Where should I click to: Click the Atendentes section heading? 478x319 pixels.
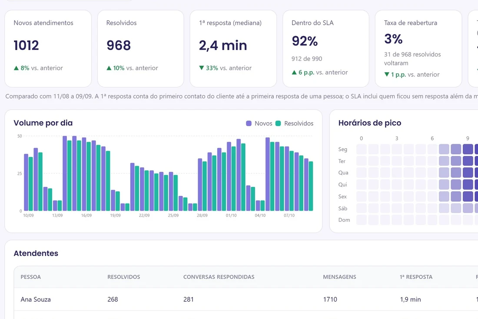click(x=36, y=253)
